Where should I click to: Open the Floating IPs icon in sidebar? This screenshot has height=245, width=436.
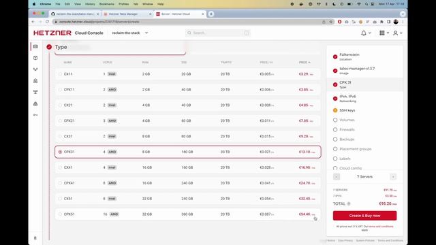click(x=35, y=81)
